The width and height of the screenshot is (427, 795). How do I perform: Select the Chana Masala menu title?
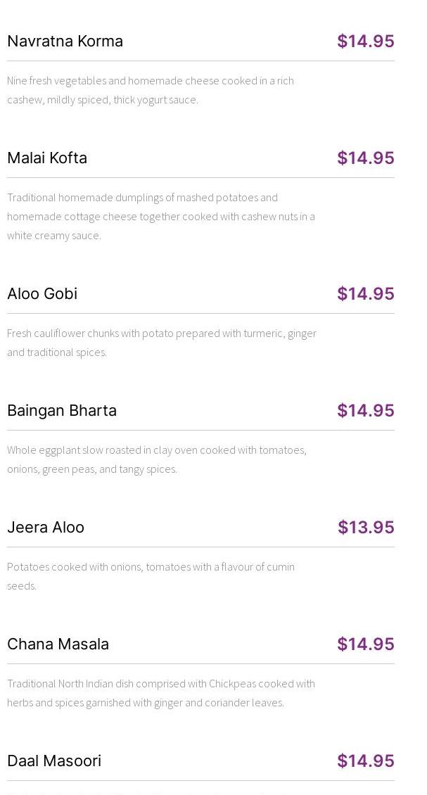58,644
